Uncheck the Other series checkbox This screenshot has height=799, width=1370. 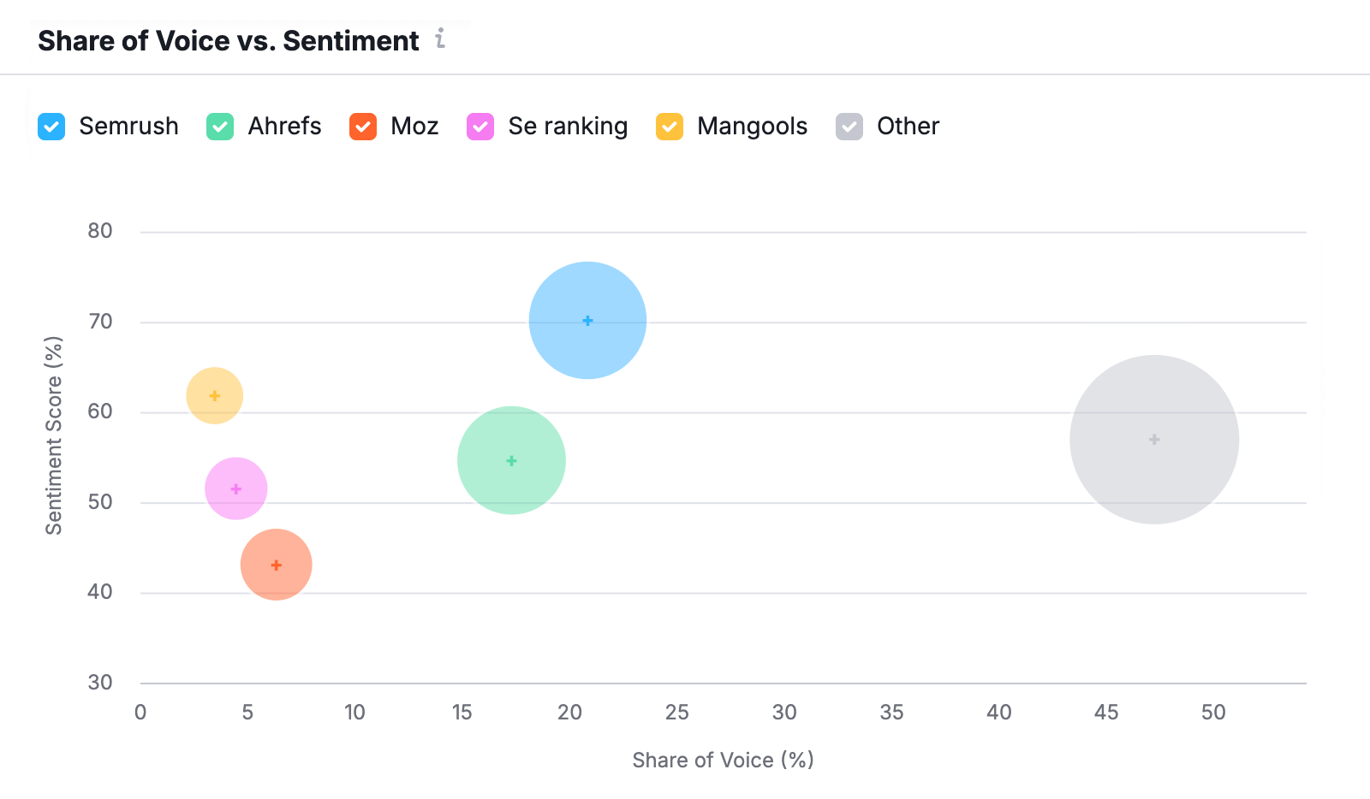849,126
